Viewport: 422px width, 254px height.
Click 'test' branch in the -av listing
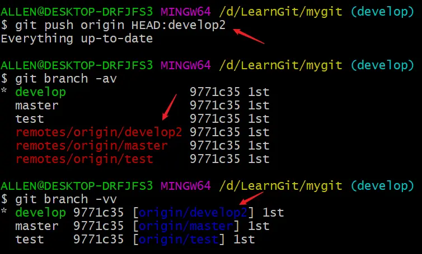(30, 119)
